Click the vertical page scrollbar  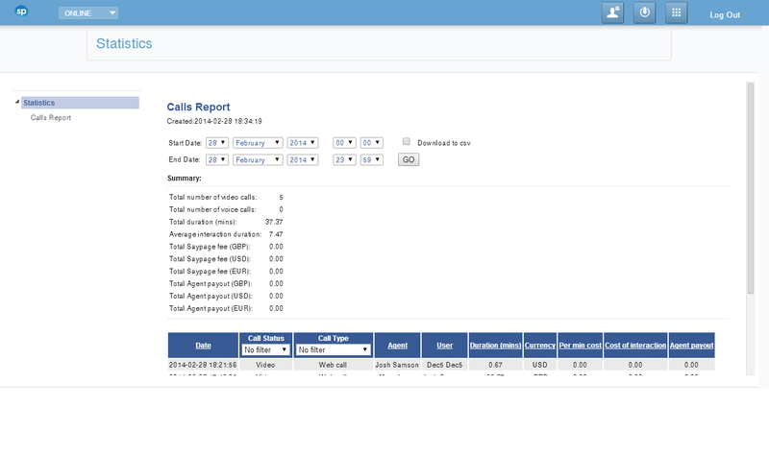click(750, 192)
